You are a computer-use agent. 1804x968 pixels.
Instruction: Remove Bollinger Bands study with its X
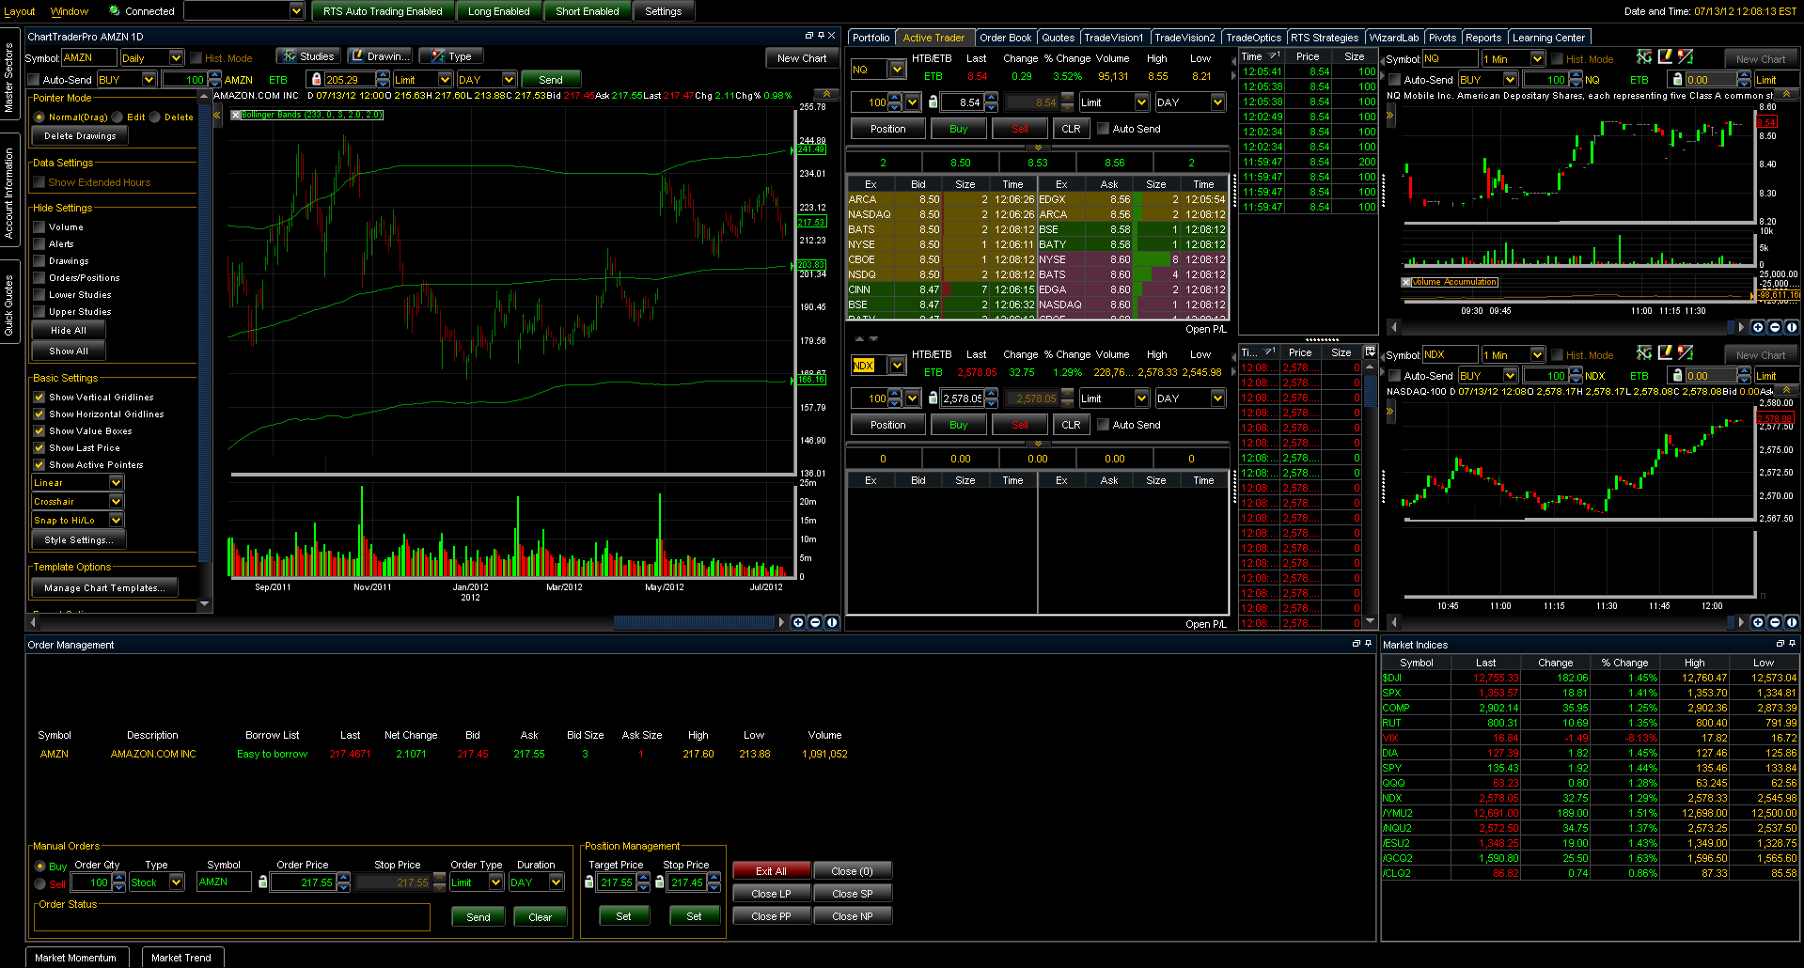tap(235, 115)
